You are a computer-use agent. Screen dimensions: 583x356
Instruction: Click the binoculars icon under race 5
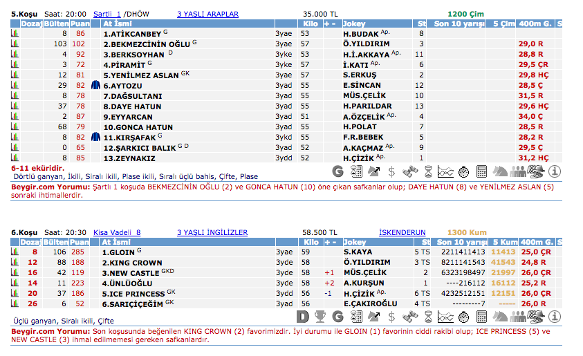click(x=410, y=171)
